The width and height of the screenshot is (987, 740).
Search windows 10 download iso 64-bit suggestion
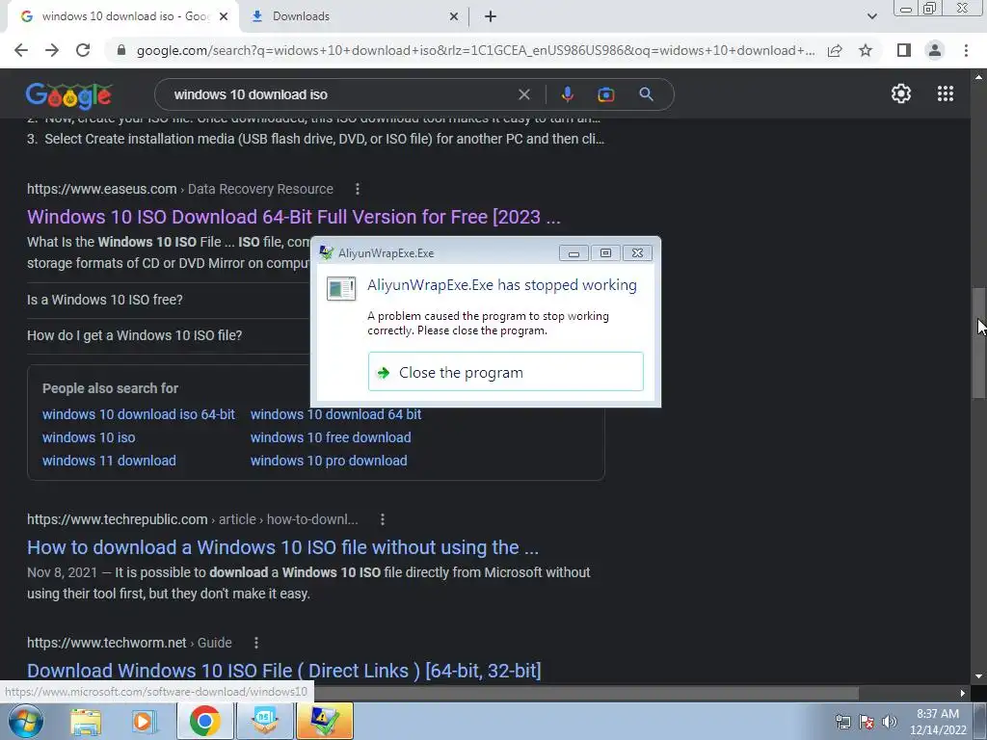[x=139, y=414]
